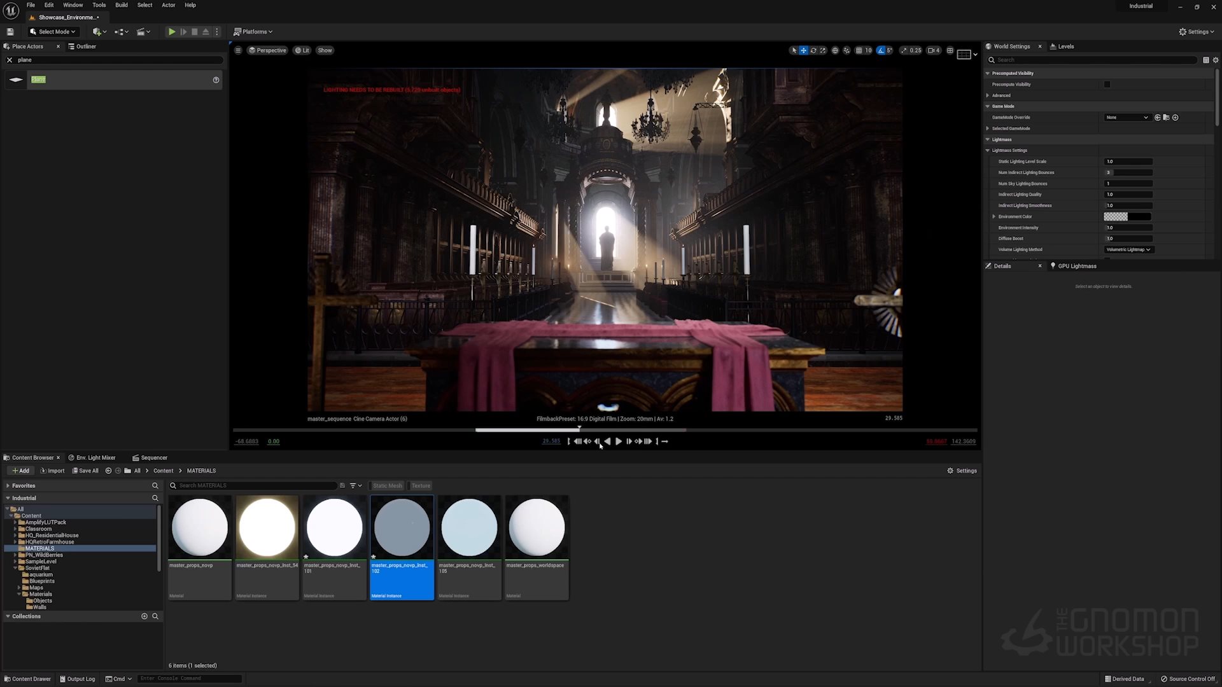Open the Volume Lighting Method dropdown
The height and width of the screenshot is (687, 1222).
pos(1128,249)
